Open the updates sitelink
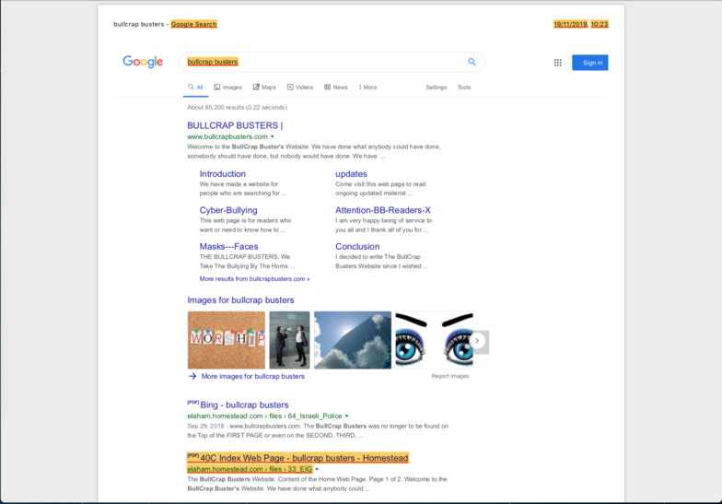 pyautogui.click(x=351, y=173)
